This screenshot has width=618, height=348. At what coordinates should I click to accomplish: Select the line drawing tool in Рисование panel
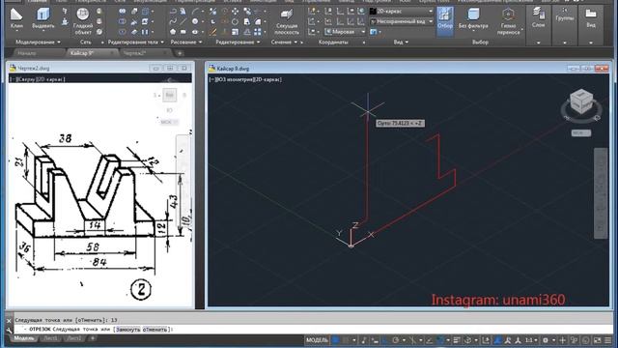pos(183,21)
